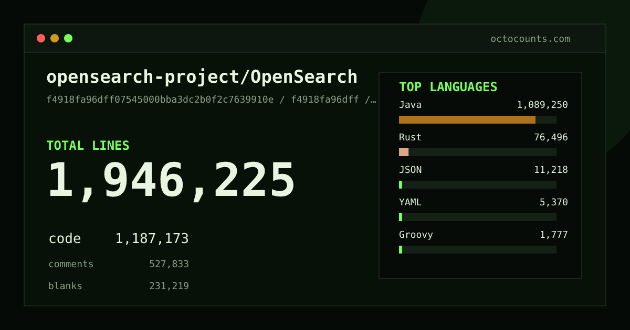This screenshot has width=630, height=330.
Task: Open the octocounts.com link
Action: point(530,39)
